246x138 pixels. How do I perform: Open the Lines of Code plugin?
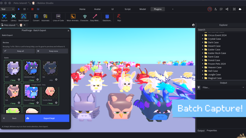[58, 18]
